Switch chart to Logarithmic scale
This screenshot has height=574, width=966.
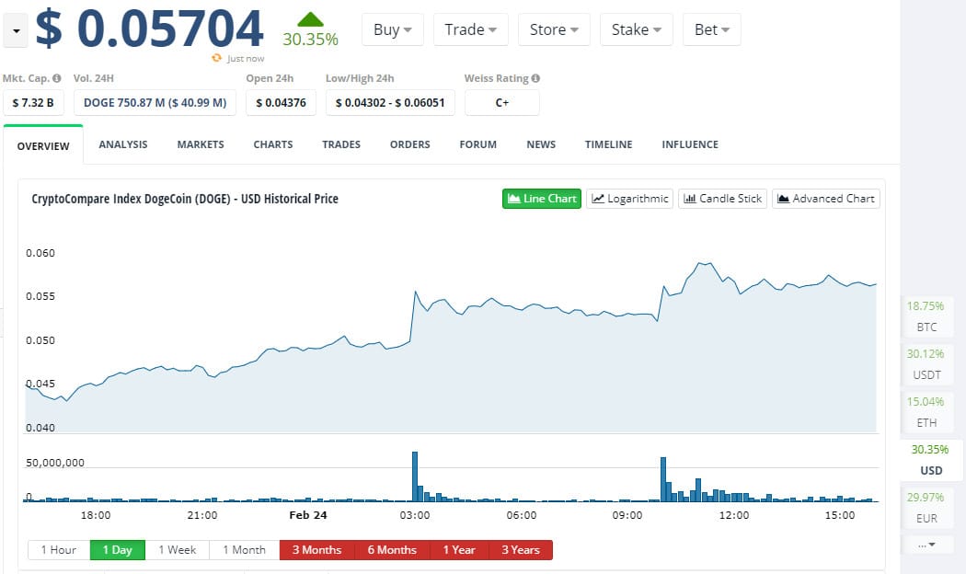629,199
